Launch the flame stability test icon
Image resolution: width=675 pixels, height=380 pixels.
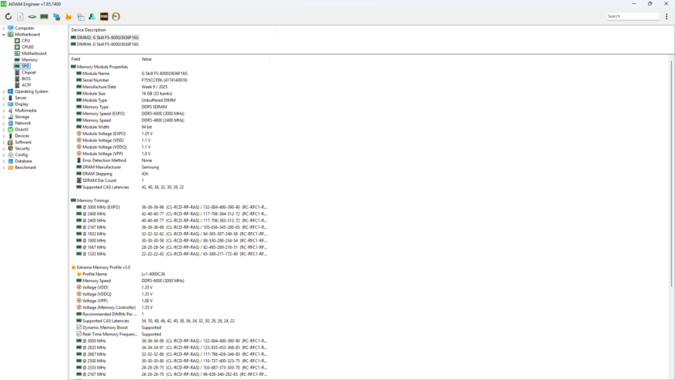(x=68, y=17)
